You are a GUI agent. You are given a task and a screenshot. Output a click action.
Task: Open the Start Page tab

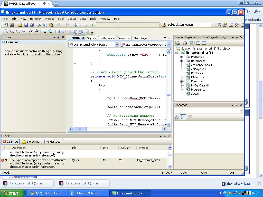pos(140,38)
